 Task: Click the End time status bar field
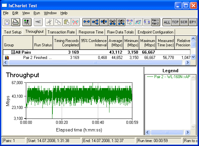109,141
